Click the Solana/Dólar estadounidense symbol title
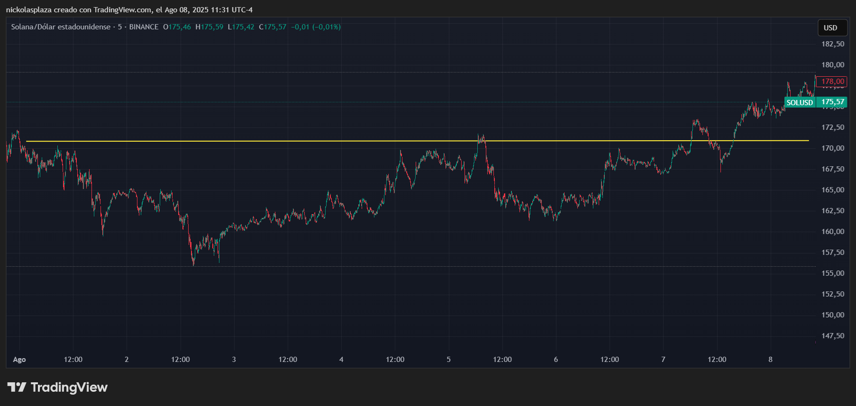 [61, 27]
